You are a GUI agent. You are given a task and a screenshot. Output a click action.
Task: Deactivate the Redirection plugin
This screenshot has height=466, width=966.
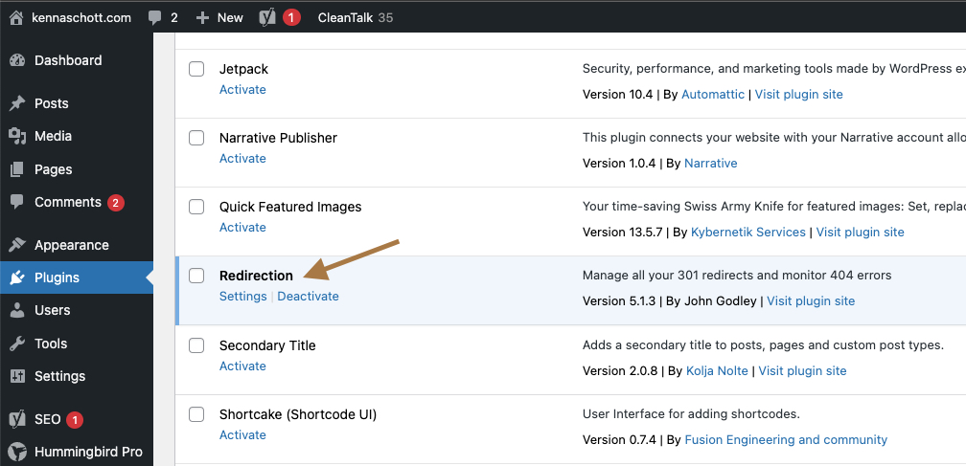pos(308,297)
